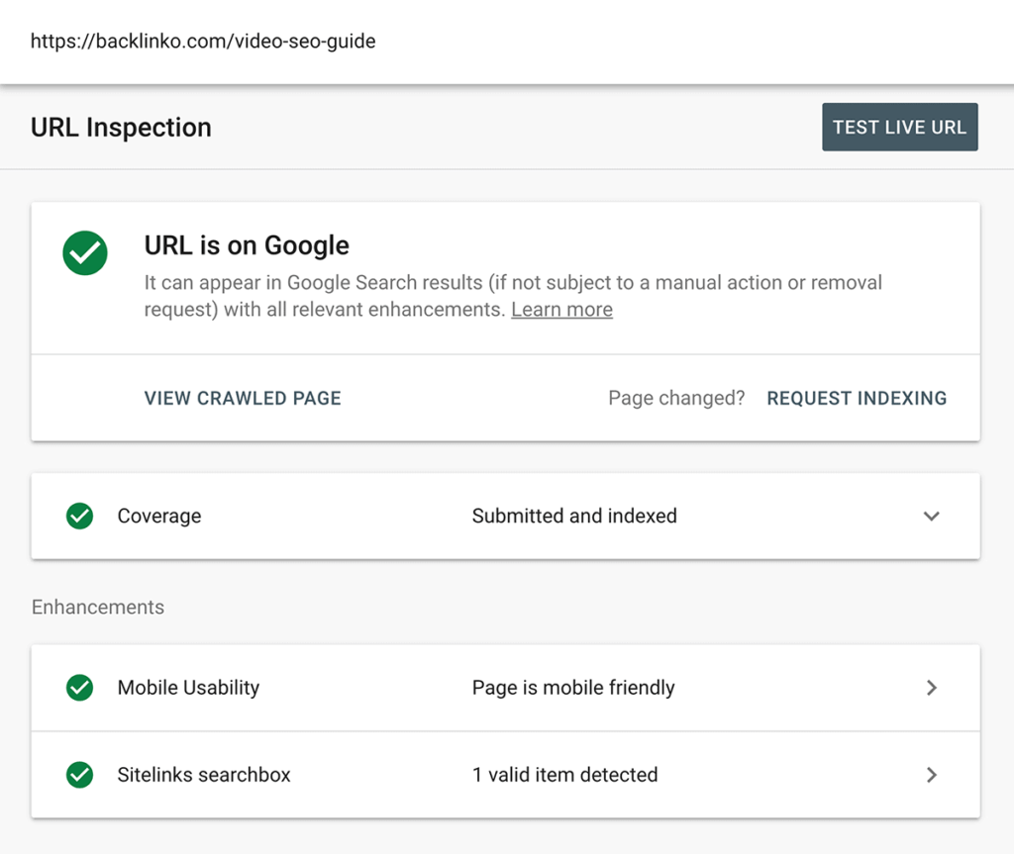Select the Sitelinks searchbox row label
The height and width of the screenshot is (854, 1014).
pyautogui.click(x=204, y=775)
